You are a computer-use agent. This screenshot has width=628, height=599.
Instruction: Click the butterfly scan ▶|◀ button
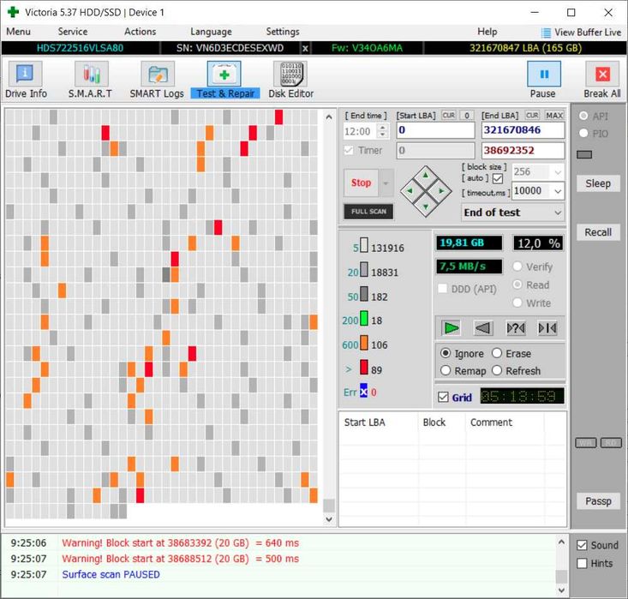[x=547, y=328]
